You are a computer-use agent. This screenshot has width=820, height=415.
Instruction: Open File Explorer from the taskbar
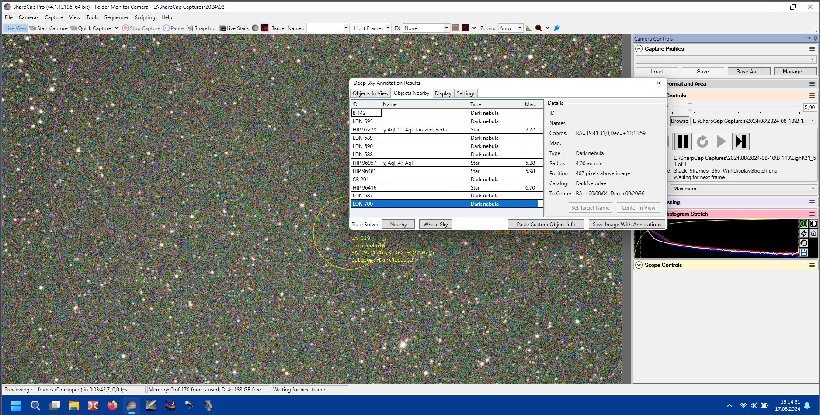pos(74,405)
